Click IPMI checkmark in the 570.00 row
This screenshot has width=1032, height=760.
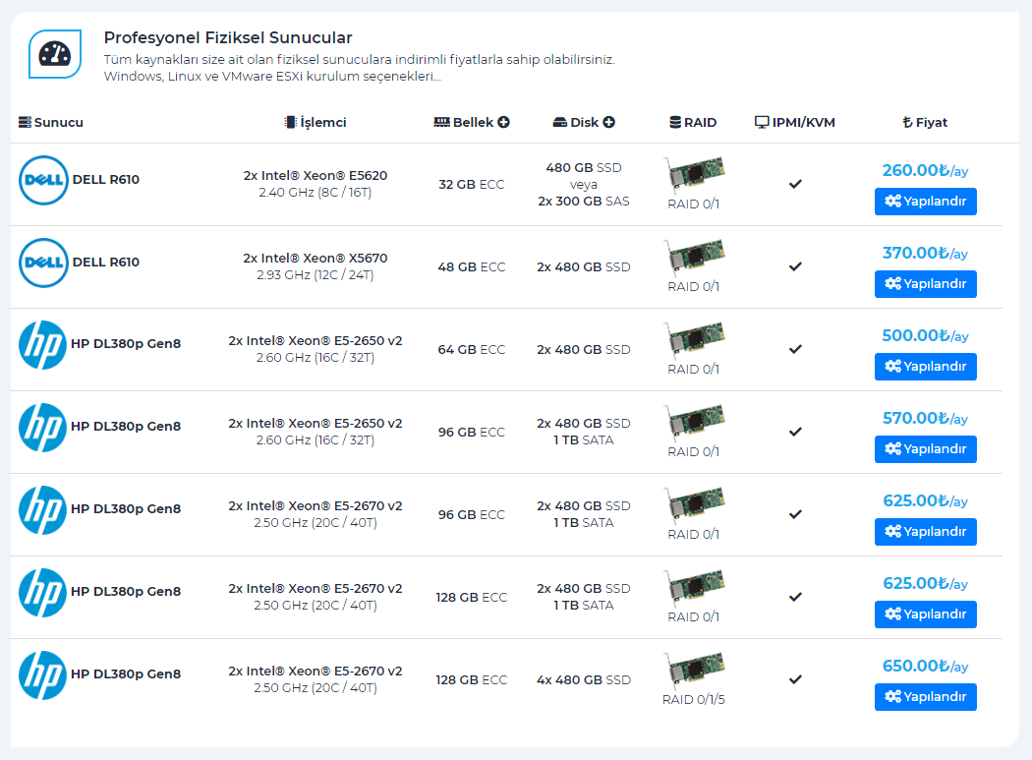tap(795, 432)
